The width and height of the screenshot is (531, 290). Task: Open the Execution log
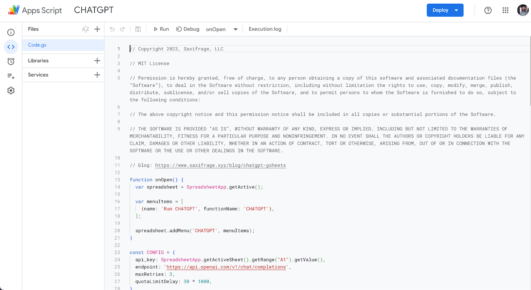pos(265,29)
